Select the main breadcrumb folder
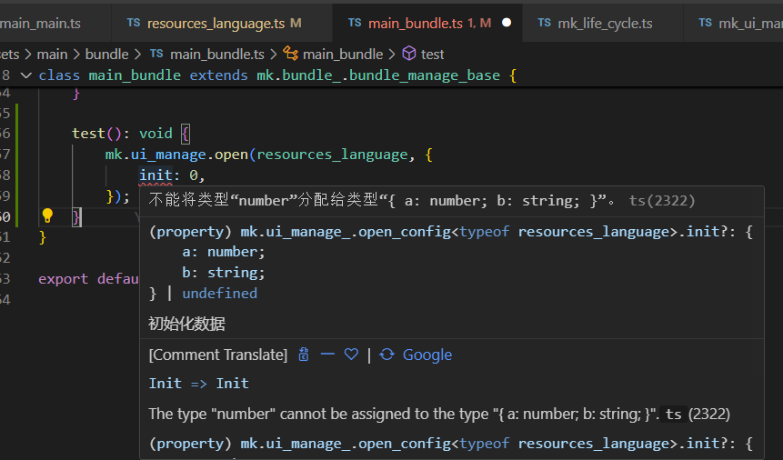 [x=53, y=55]
